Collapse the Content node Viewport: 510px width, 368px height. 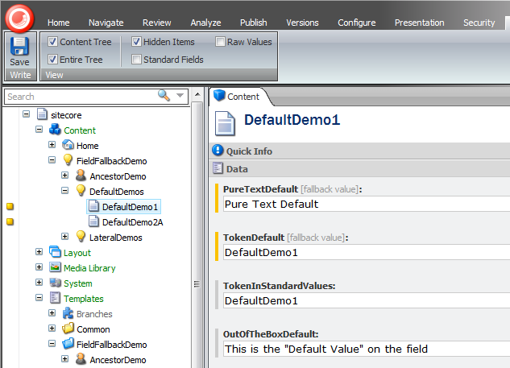tap(39, 130)
